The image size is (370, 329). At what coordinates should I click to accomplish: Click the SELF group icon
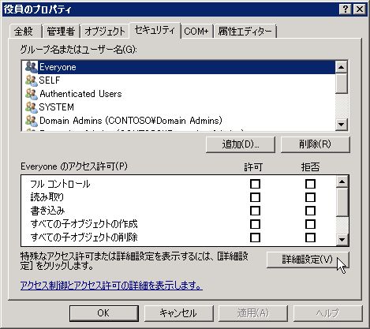point(32,80)
